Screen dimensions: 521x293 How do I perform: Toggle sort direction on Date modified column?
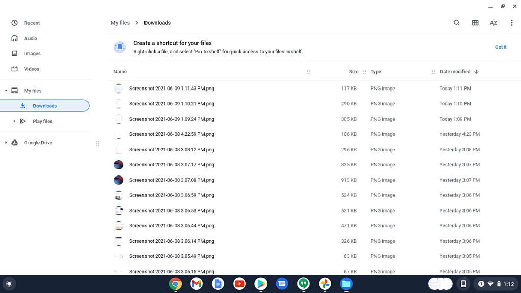(476, 71)
